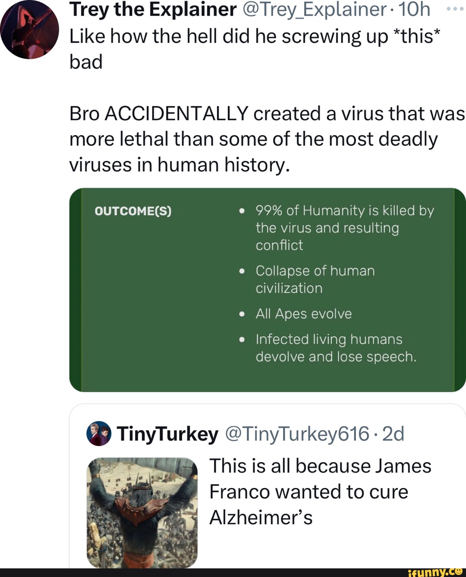Click the "All Apes evolve" bullet text
Viewport: 466px width, 577px height.
[x=303, y=314]
